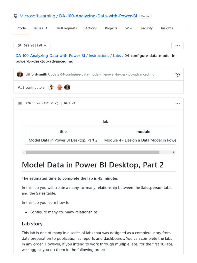Screen dimensions: 197x263
Task: Click the second contributor avatar
Action: tap(59, 87)
